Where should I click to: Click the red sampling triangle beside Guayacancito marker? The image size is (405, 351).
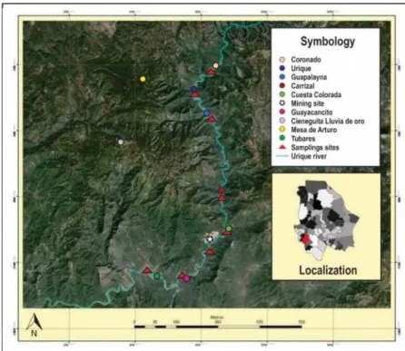click(x=182, y=276)
